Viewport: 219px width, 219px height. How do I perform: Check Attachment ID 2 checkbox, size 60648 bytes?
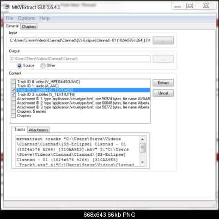tap(14, 103)
